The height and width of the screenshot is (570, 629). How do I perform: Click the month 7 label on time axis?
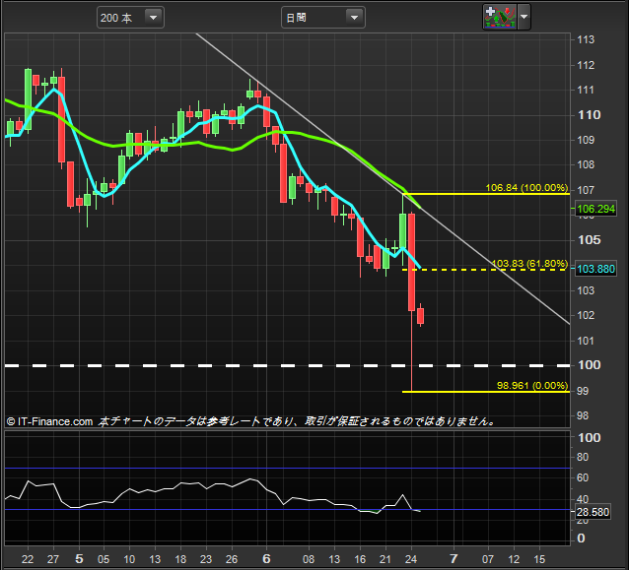tap(454, 559)
